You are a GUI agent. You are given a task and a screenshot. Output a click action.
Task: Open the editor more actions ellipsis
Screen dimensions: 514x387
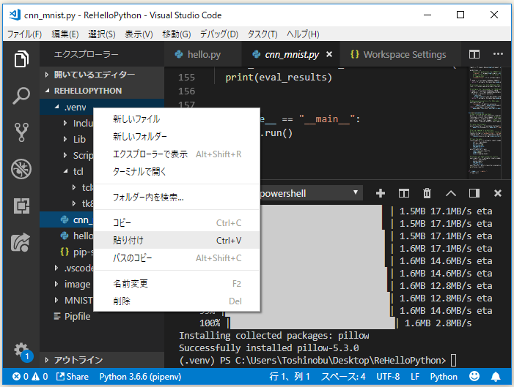click(498, 54)
